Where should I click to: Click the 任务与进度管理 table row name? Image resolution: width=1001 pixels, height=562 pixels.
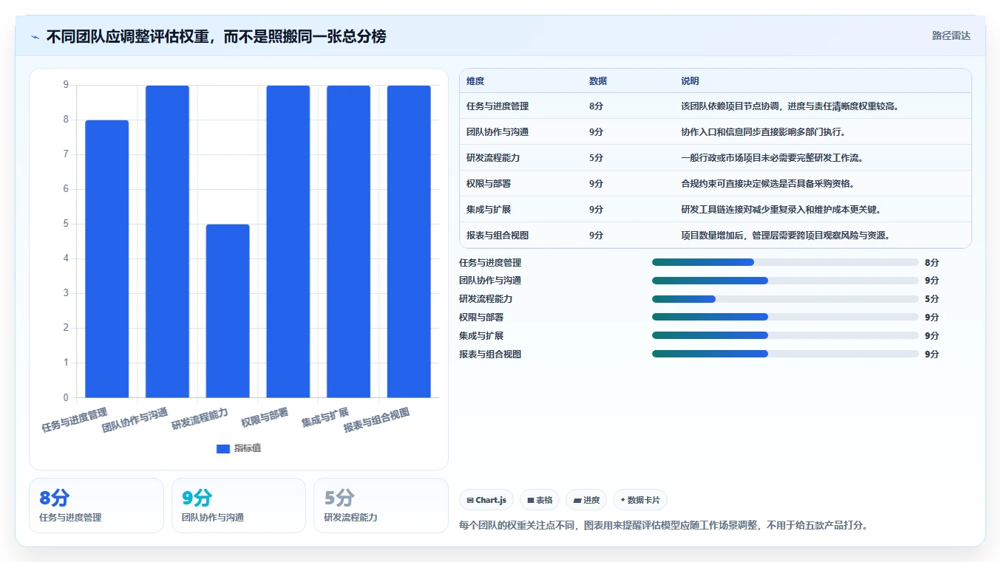(x=498, y=106)
